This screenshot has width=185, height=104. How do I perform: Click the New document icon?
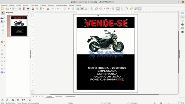[x=2, y=9]
